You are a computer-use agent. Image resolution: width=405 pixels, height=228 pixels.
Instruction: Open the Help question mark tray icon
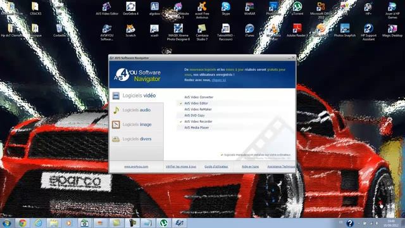[349, 223]
